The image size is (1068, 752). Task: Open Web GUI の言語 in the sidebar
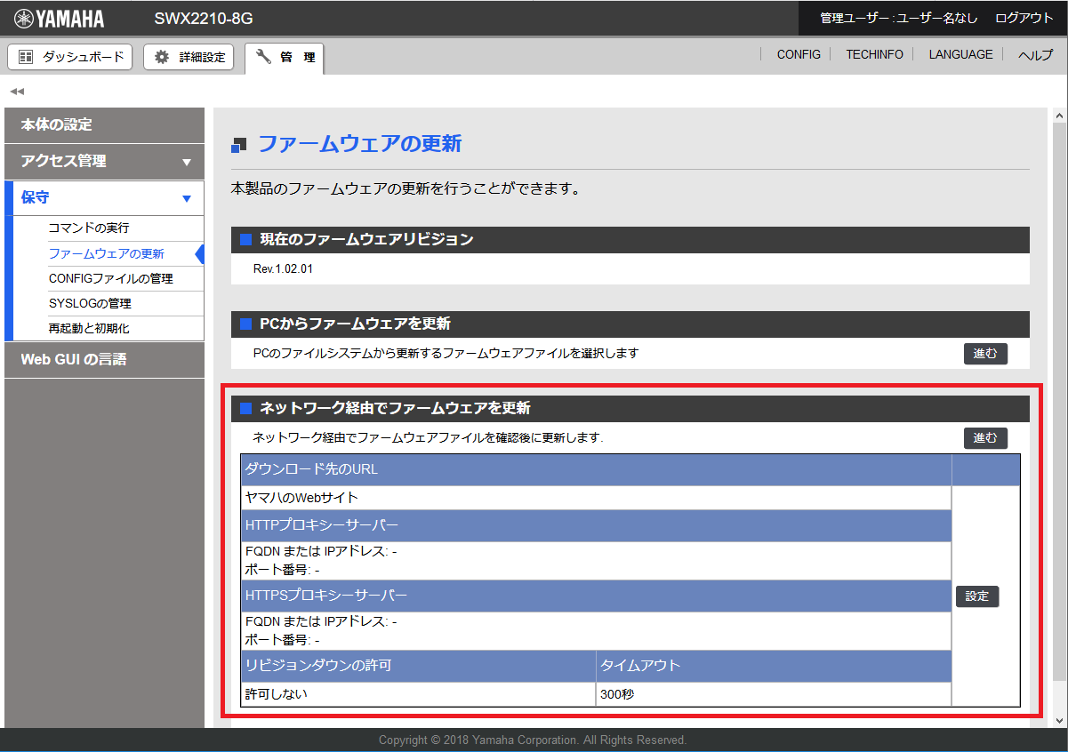tap(104, 360)
